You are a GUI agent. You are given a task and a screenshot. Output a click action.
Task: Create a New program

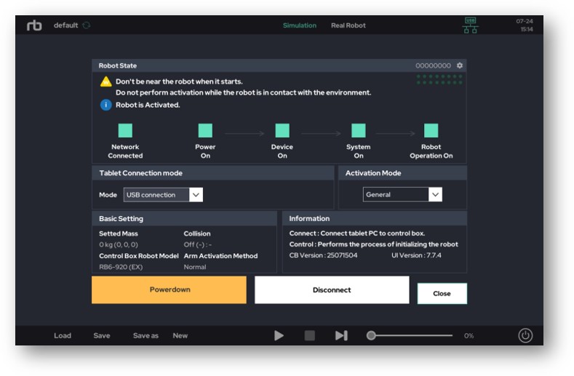click(180, 335)
